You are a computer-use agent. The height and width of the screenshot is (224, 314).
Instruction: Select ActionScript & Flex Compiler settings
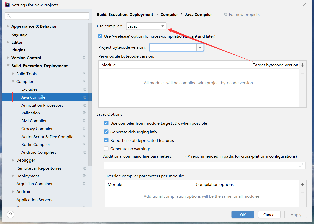48,137
